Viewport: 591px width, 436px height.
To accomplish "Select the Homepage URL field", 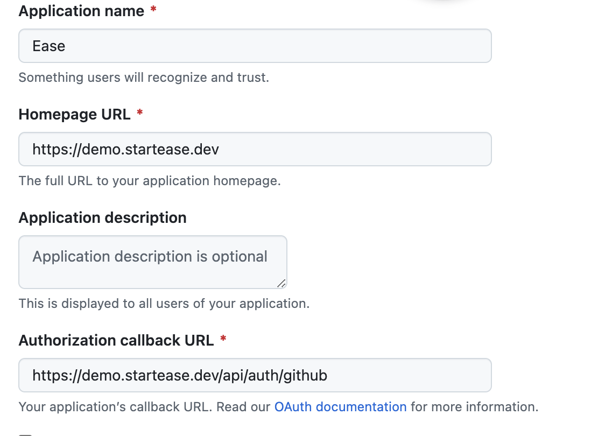I will pos(255,149).
